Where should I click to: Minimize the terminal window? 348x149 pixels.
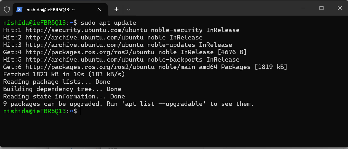click(303, 8)
